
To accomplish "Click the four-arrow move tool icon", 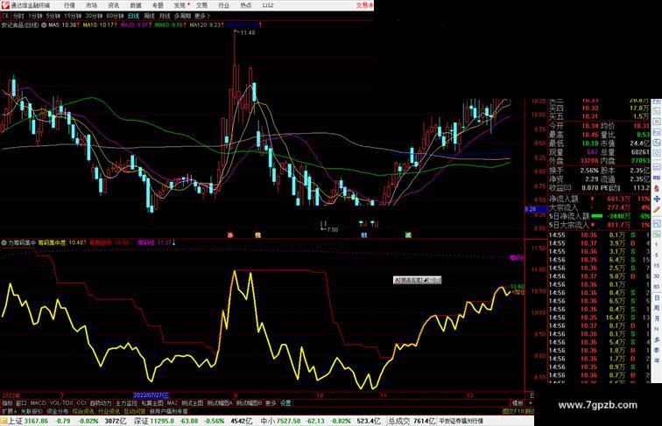I will [657, 199].
